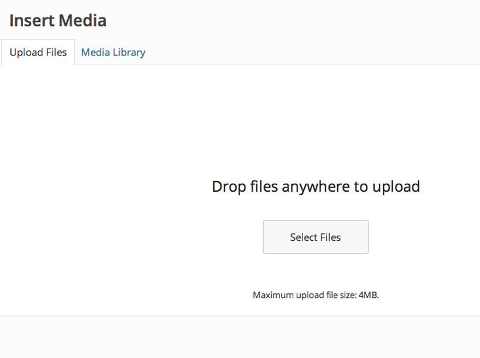Screen dimensions: 480x358
Task: Click the '4MB' size limit text
Action: (x=368, y=295)
